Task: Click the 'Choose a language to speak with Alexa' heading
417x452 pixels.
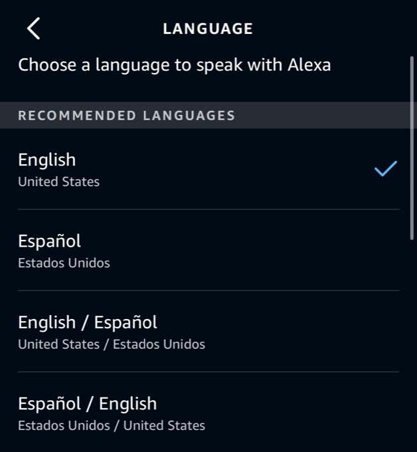Action: pyautogui.click(x=175, y=65)
